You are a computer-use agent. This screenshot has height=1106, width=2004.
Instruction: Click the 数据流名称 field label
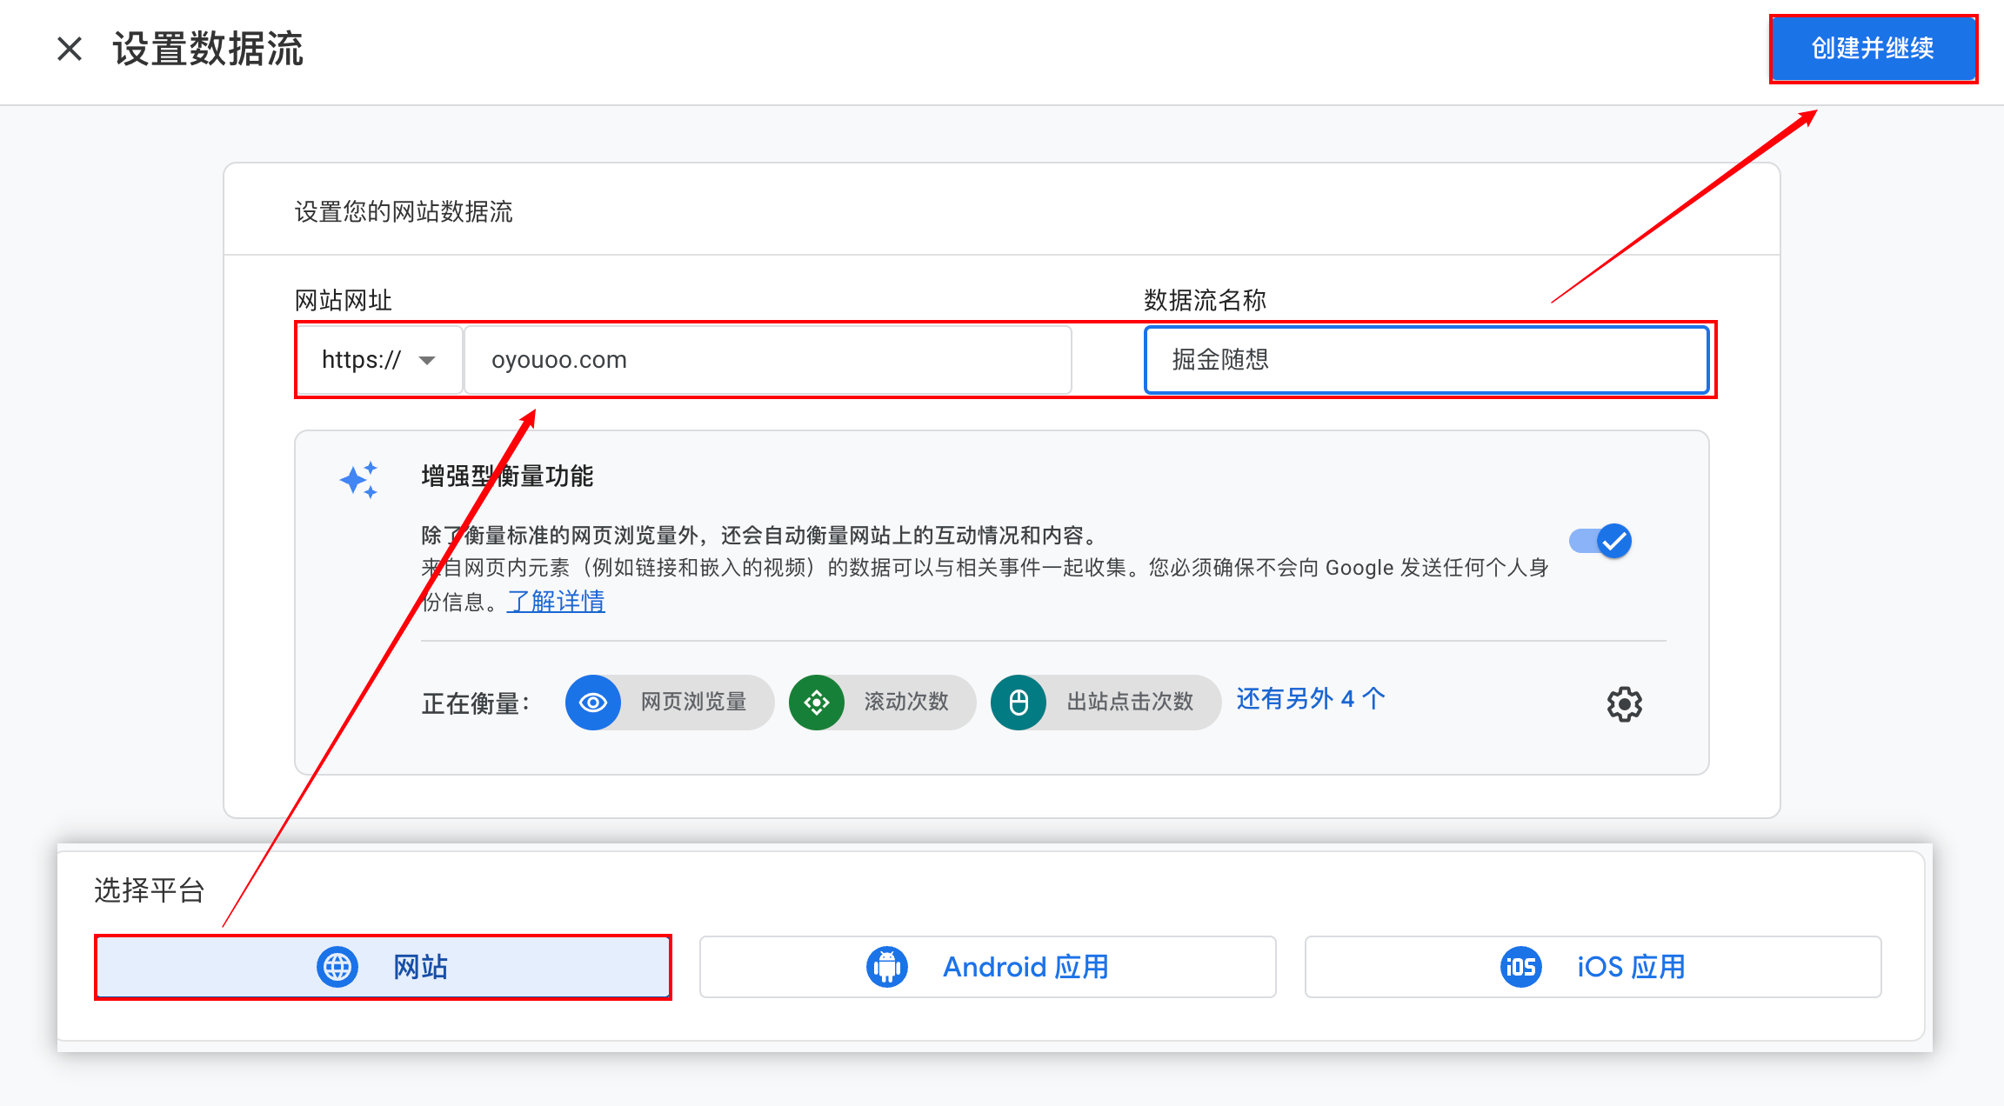click(x=1205, y=300)
